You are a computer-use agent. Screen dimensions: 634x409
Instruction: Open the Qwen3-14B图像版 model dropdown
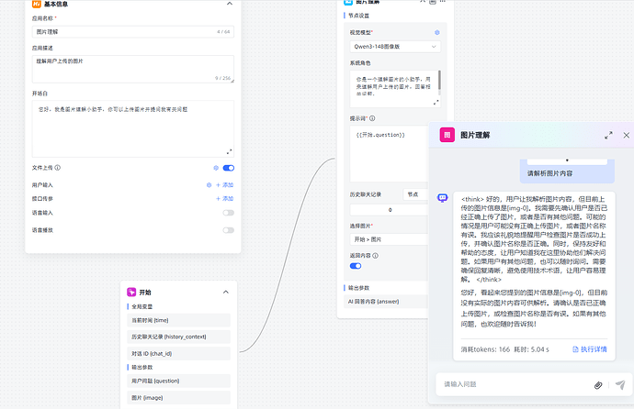point(395,47)
